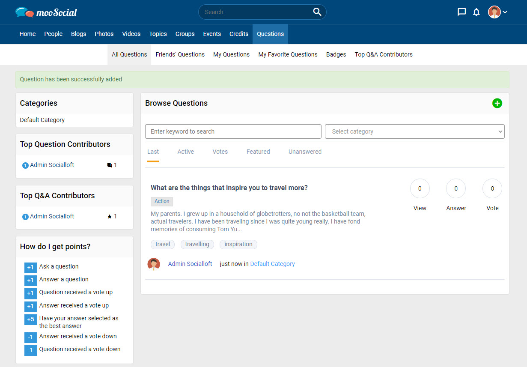This screenshot has width=527, height=367.
Task: Open Admin Socialloft author link
Action: click(190, 264)
